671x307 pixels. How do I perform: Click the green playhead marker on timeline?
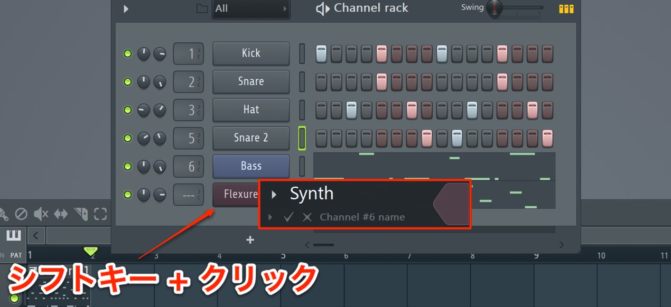pos(91,252)
